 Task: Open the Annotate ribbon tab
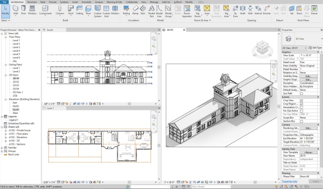pyautogui.click(x=86, y=2)
